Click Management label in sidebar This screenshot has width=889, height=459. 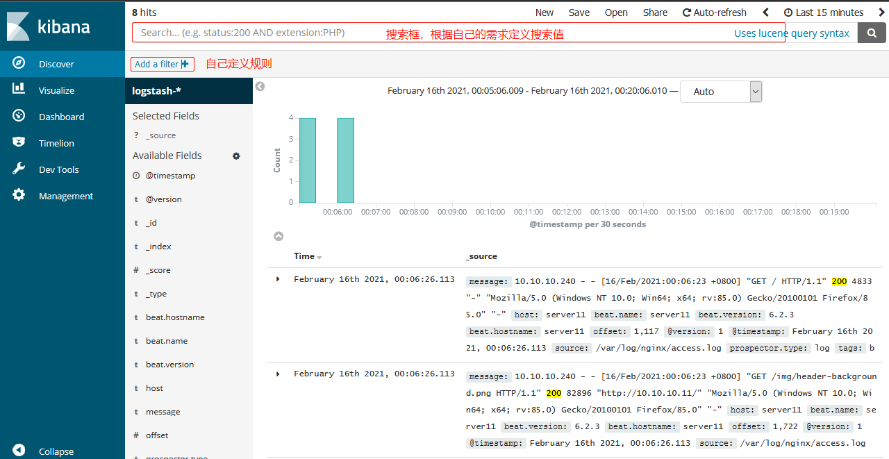point(66,196)
